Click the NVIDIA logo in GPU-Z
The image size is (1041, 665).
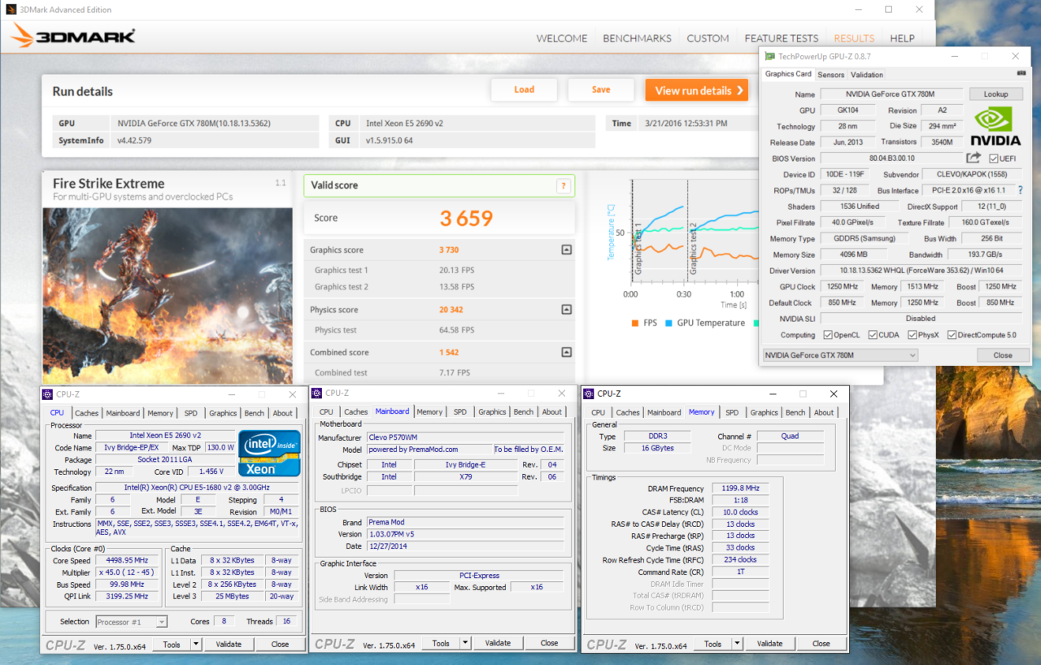point(997,127)
